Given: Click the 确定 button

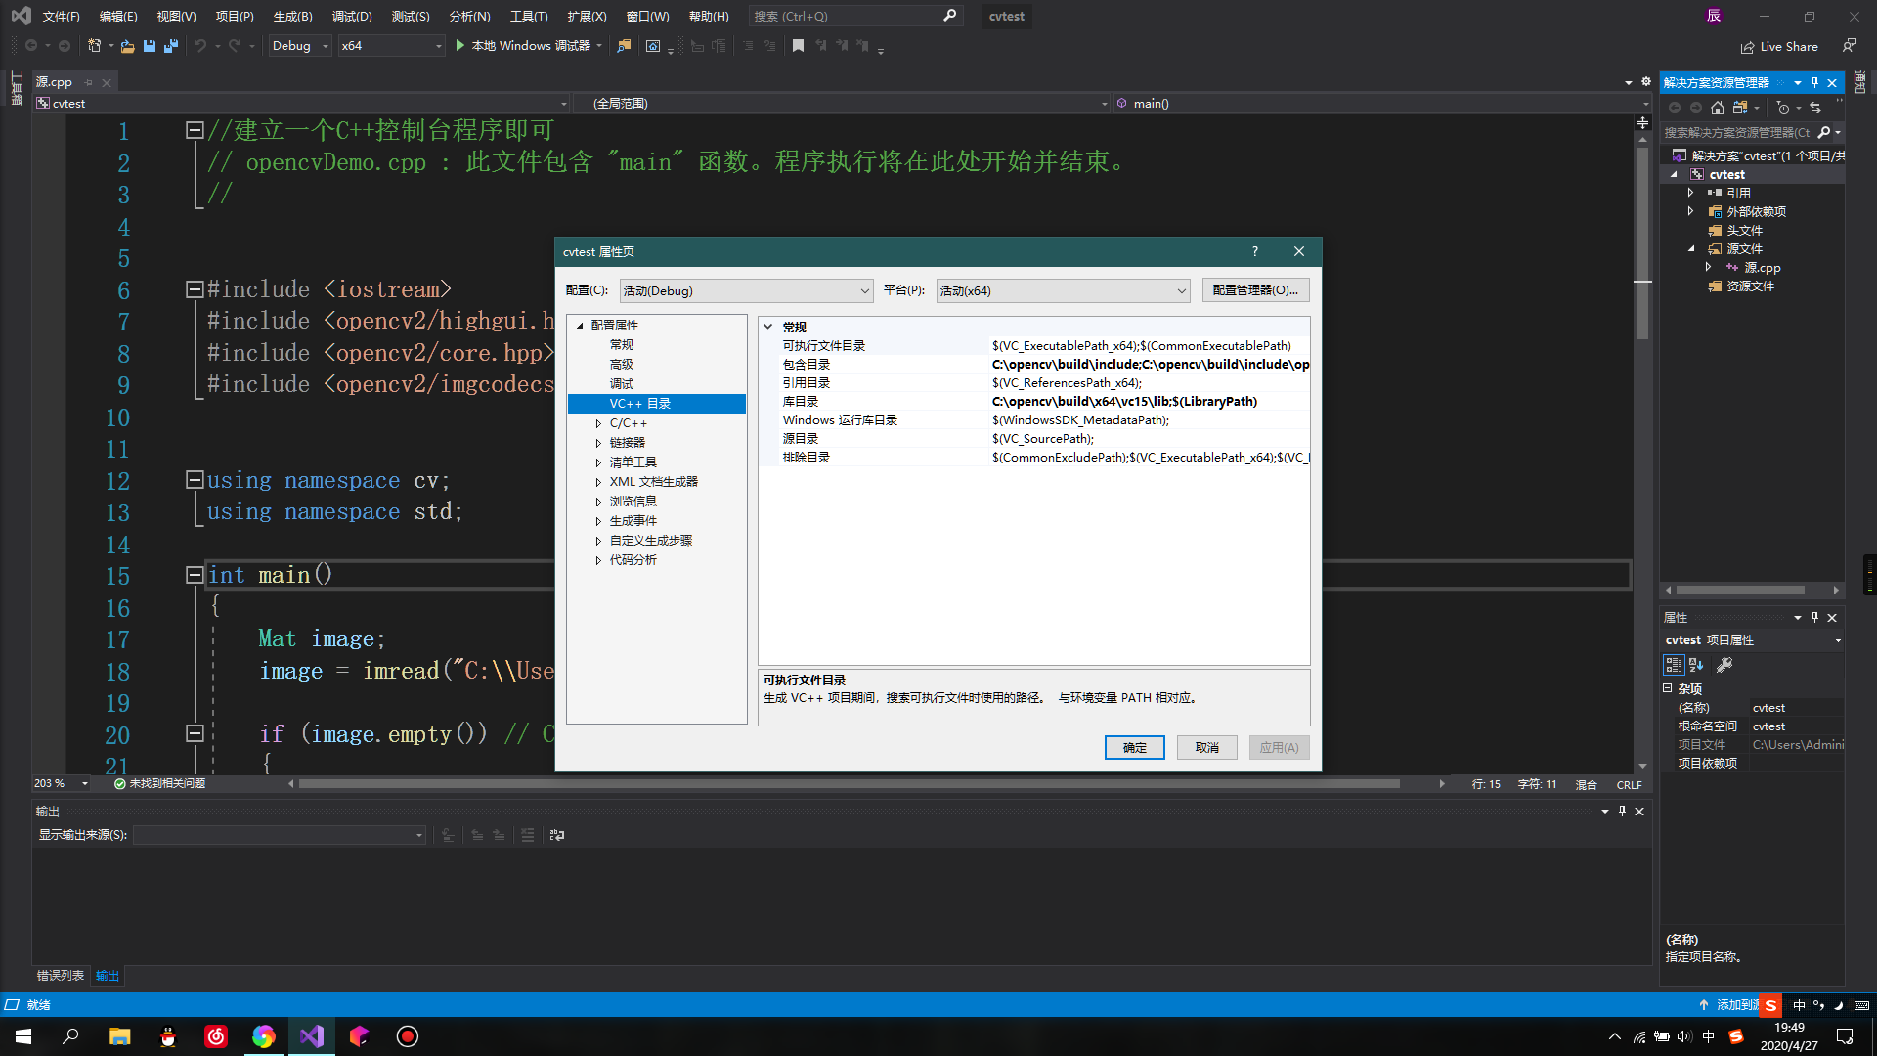Looking at the screenshot, I should click(x=1134, y=748).
